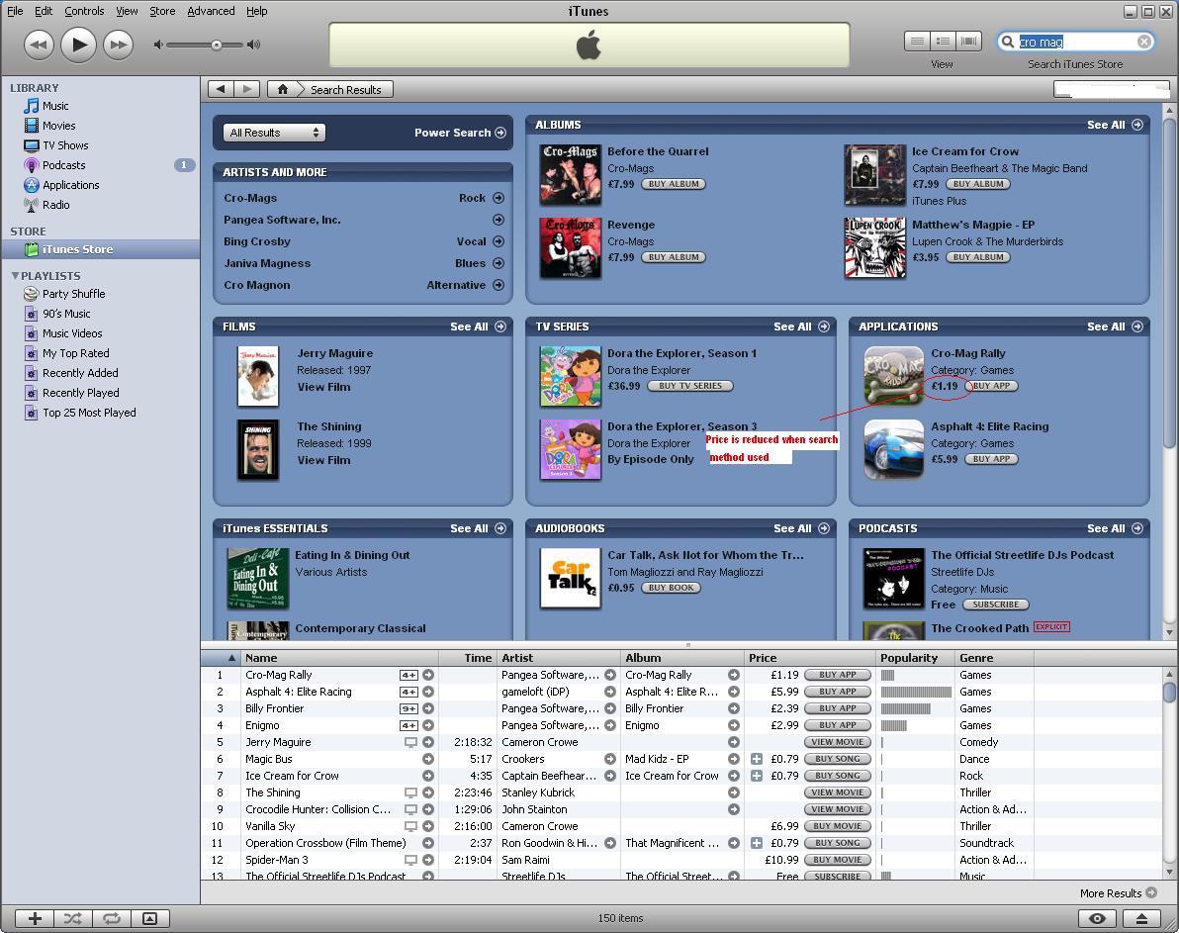This screenshot has height=933, width=1179.
Task: Subscribe to Official Streetlife DJs Podcast panel
Action: [996, 605]
